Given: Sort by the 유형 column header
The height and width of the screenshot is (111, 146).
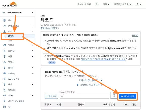Looking at the screenshot, I should pyautogui.click(x=48, y=105).
